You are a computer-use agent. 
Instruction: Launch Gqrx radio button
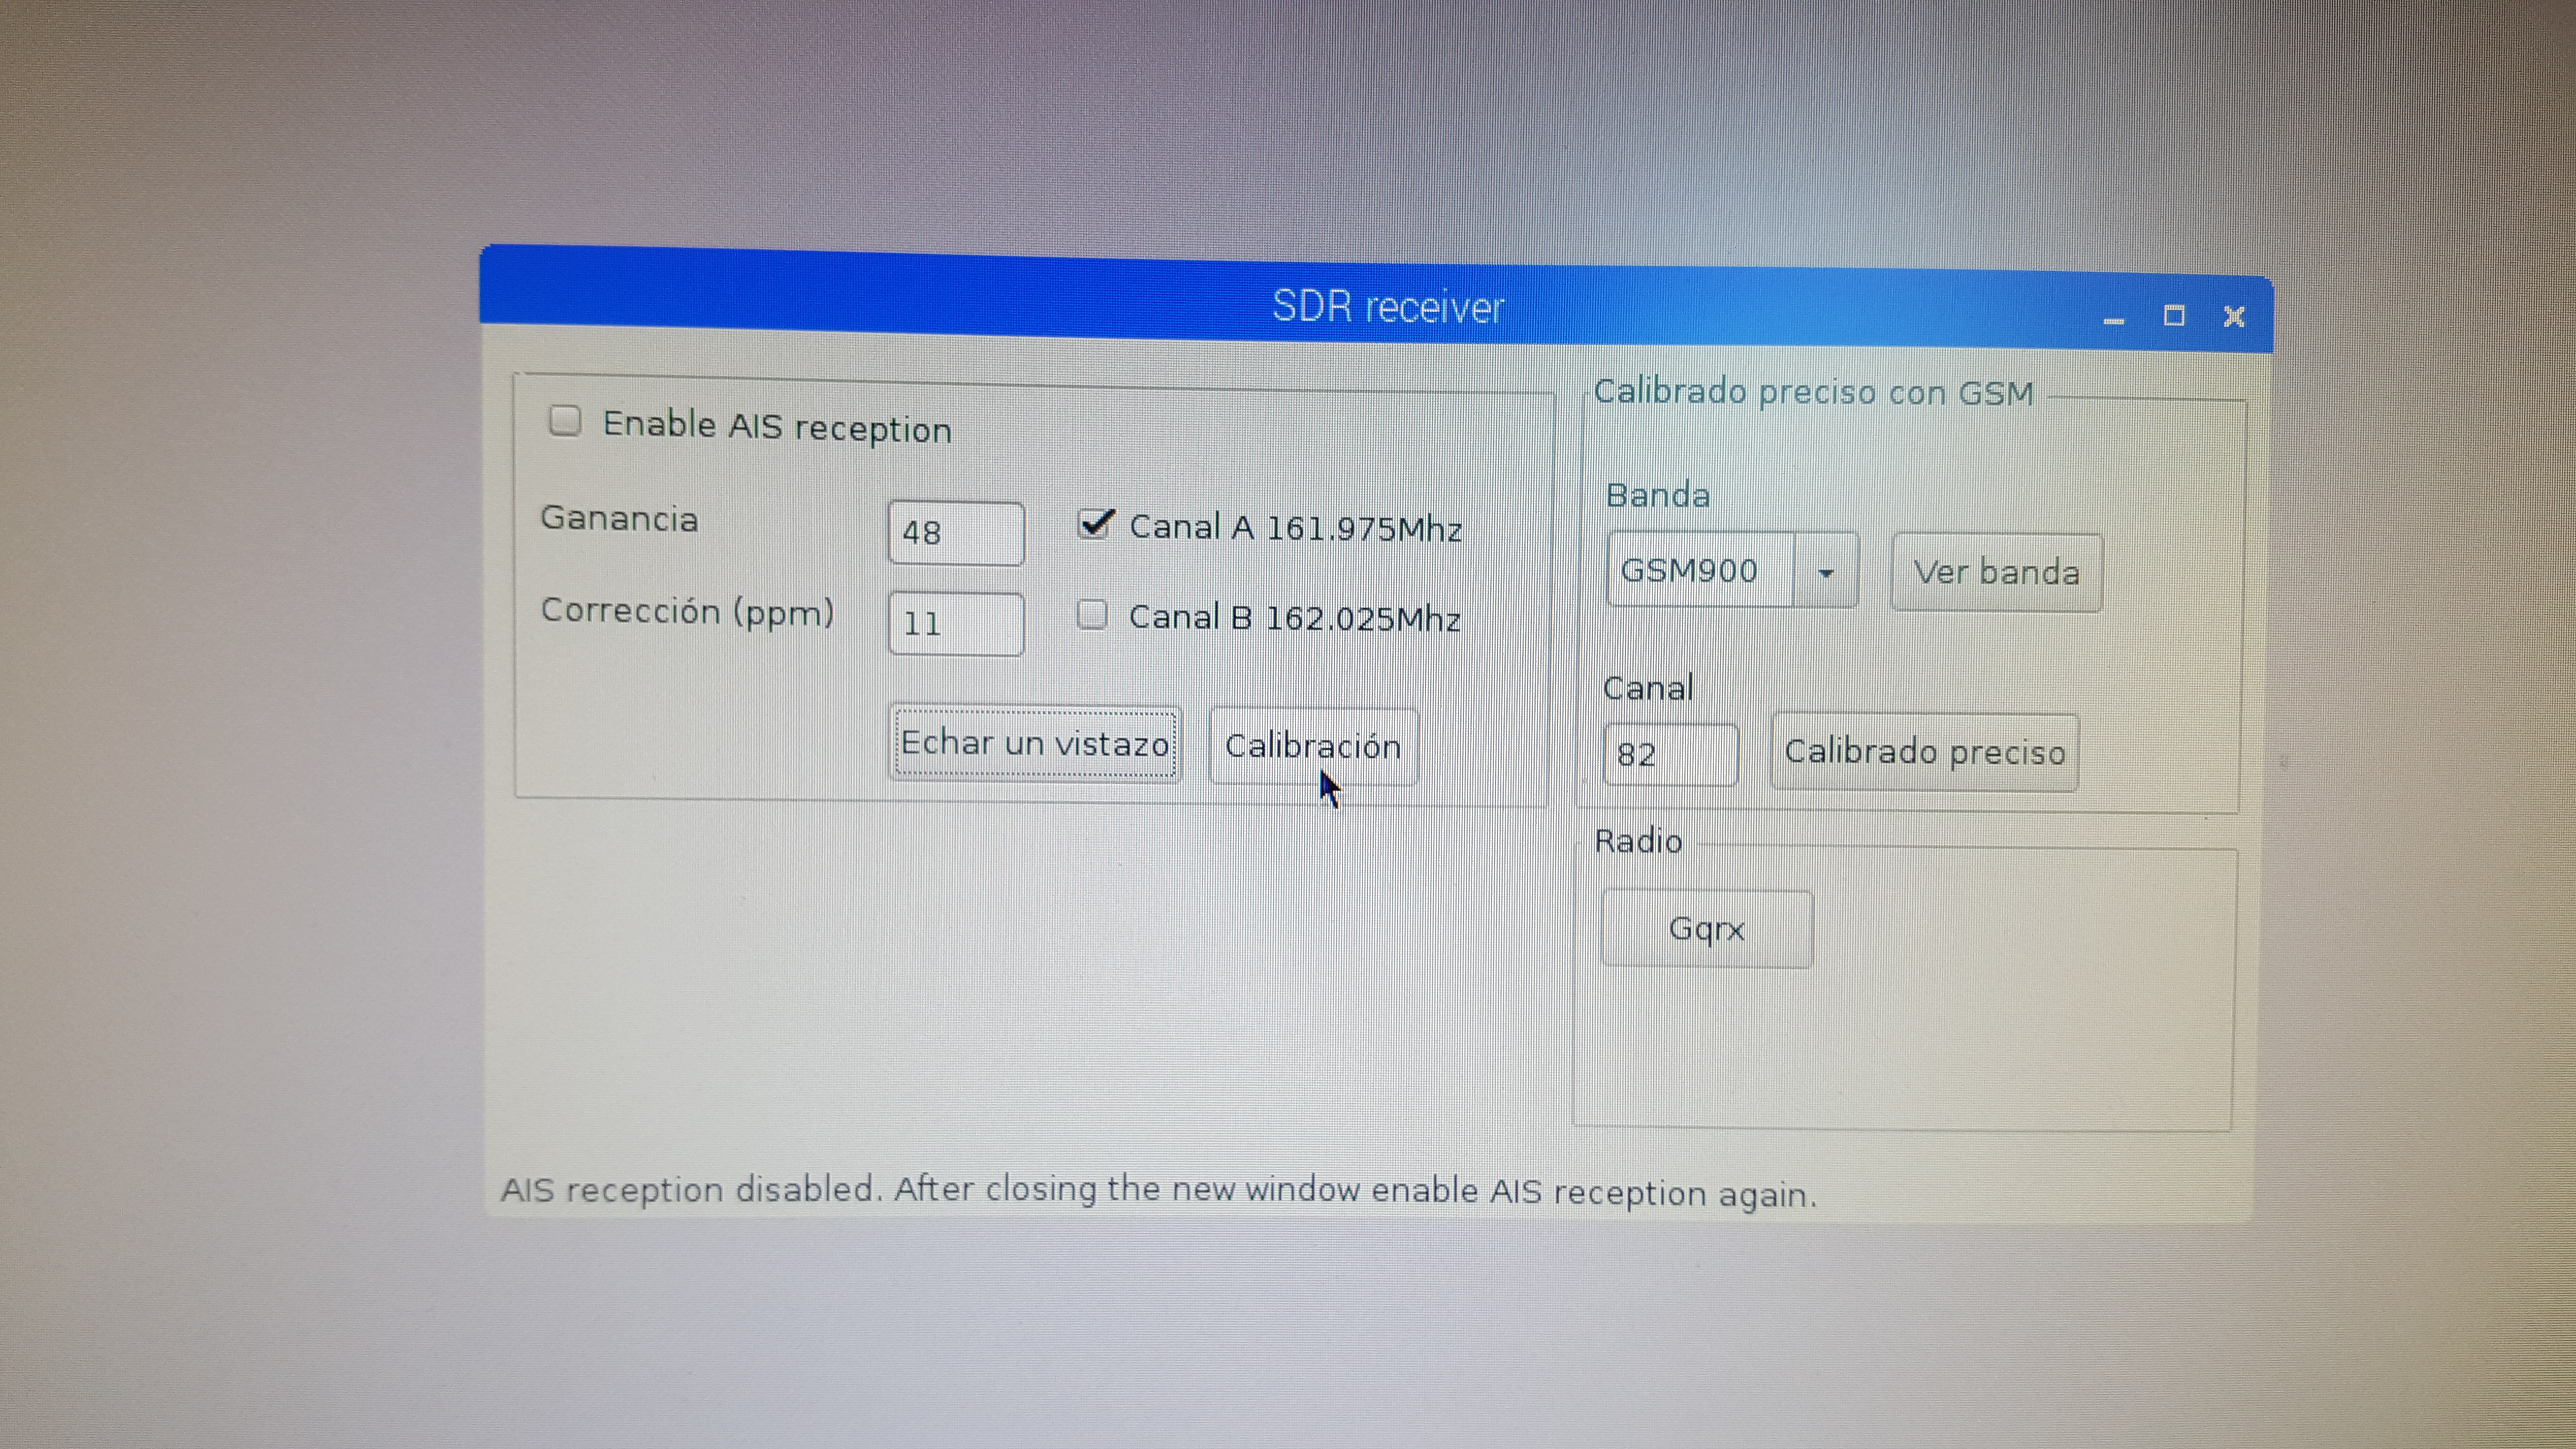tap(1706, 929)
